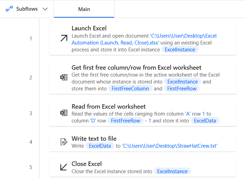This screenshot has height=178, width=245.
Task: Click the StrawHatCrew.txt file path
Action: (169, 146)
